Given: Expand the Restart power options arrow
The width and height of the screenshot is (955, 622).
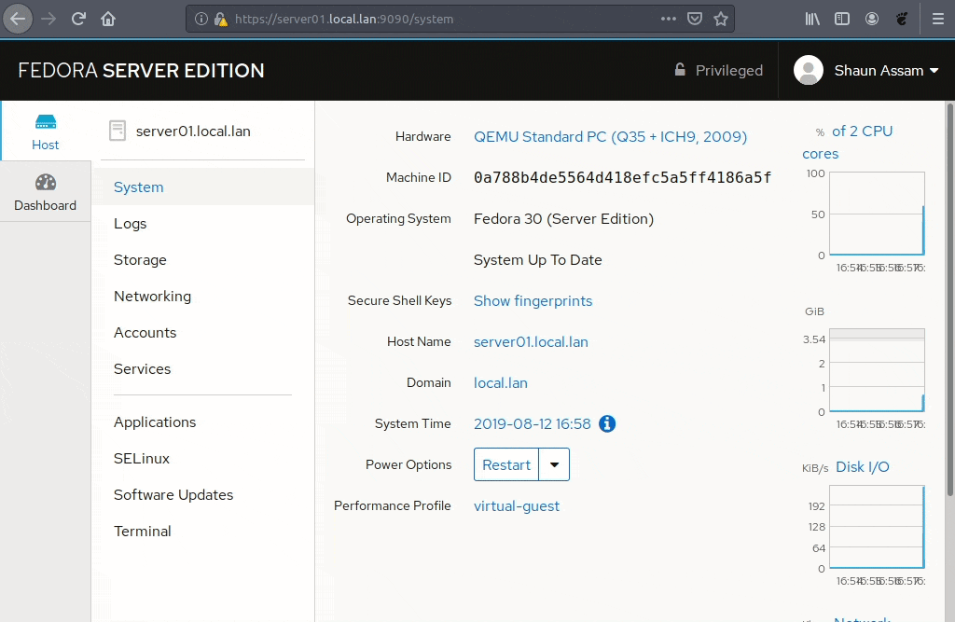Looking at the screenshot, I should click(554, 464).
